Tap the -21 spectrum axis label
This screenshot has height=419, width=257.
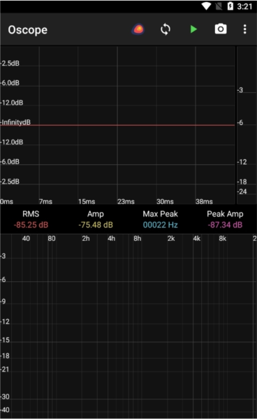pos(5,369)
